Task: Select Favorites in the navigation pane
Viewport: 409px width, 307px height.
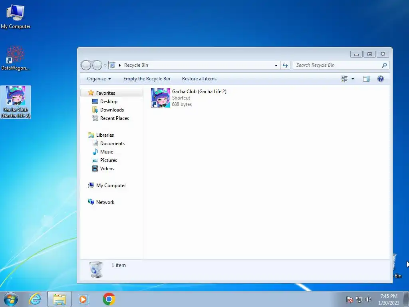Action: point(112,93)
